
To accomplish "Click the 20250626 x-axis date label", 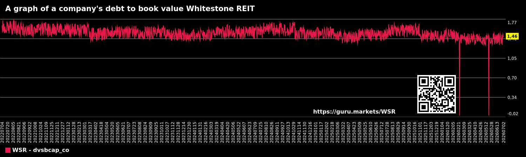I will tap(376, 132).
